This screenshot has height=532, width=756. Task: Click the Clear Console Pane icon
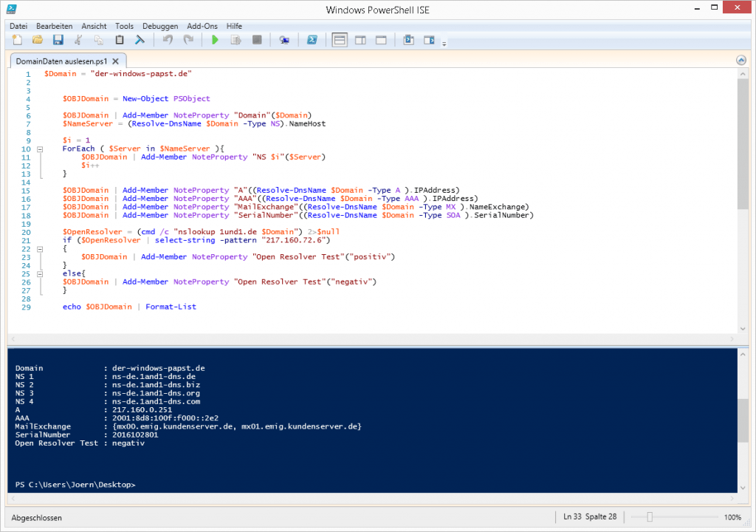(x=140, y=40)
